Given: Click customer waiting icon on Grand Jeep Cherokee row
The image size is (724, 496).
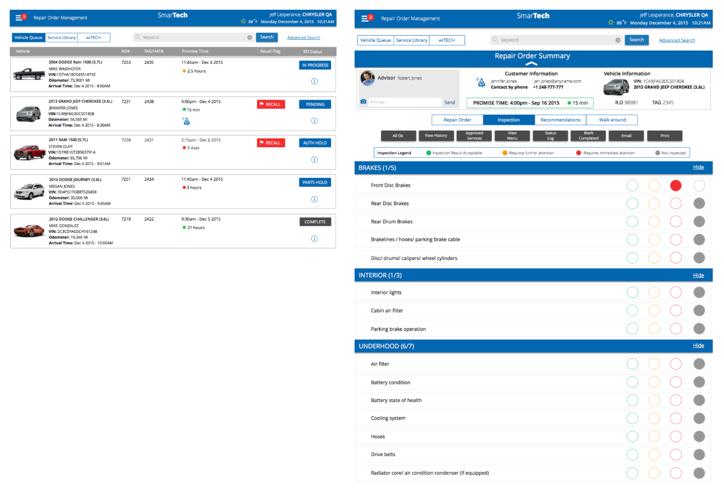Looking at the screenshot, I should pos(186,121).
